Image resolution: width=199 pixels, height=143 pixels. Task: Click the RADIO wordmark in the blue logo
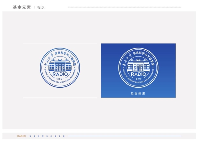[60, 74]
